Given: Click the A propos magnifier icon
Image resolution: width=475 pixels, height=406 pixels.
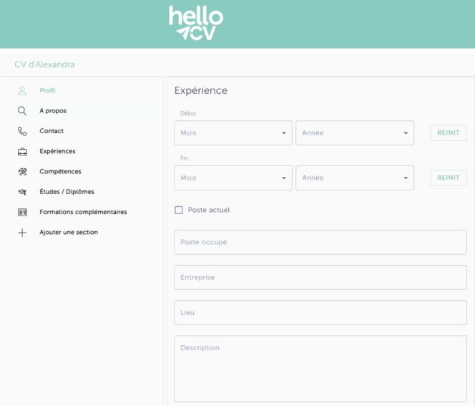Looking at the screenshot, I should click(x=22, y=111).
